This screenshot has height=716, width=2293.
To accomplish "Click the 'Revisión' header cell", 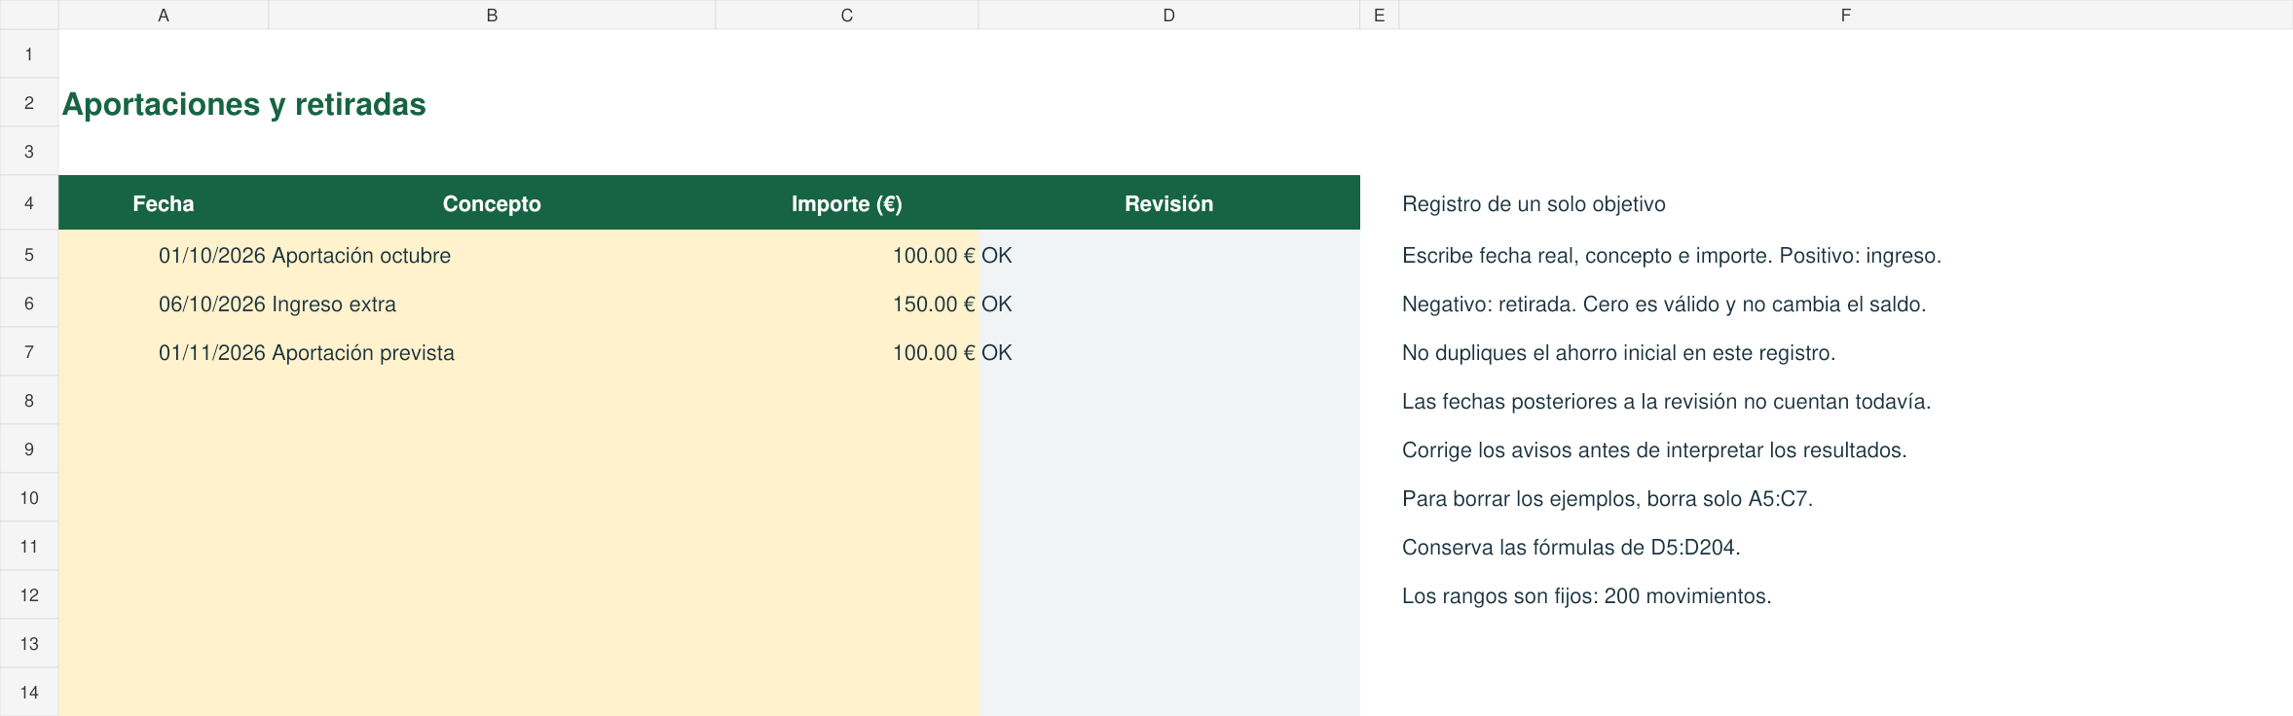I will (x=1168, y=203).
